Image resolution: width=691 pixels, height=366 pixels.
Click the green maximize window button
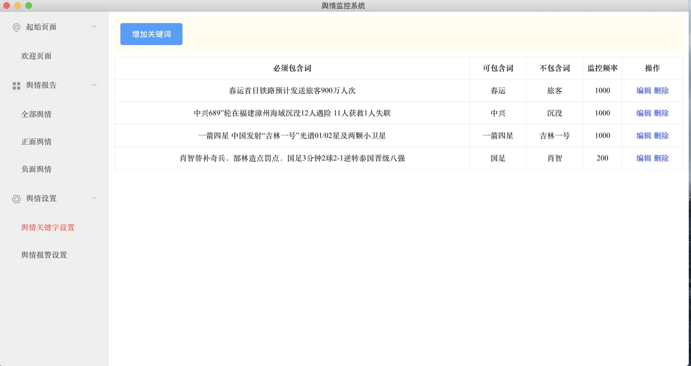(29, 6)
